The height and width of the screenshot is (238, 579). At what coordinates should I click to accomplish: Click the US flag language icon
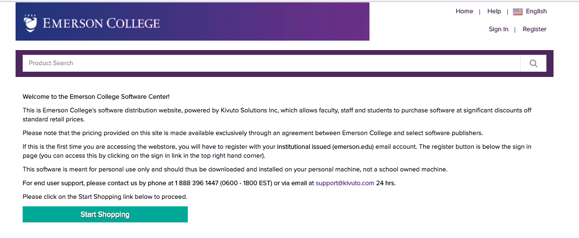pos(518,12)
